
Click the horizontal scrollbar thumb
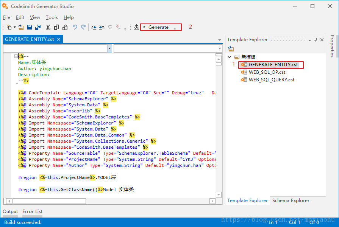click(49, 201)
